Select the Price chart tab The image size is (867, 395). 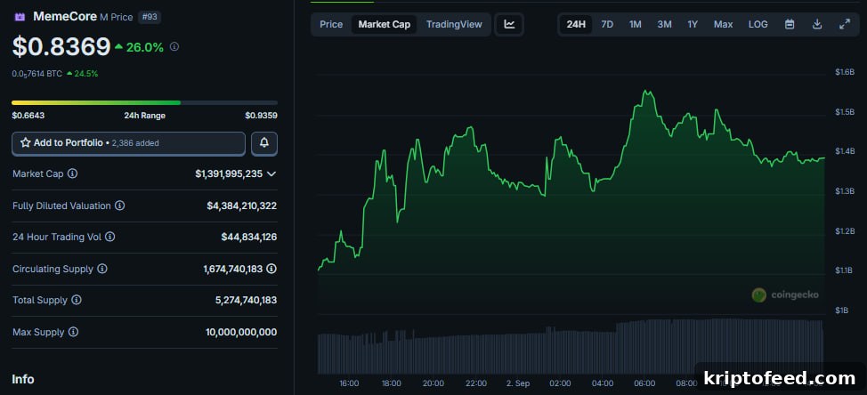click(x=331, y=24)
